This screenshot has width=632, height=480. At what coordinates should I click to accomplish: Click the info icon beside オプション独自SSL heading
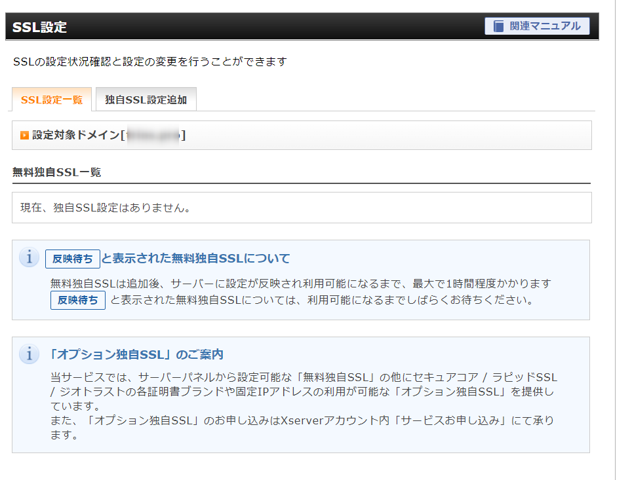pos(29,354)
